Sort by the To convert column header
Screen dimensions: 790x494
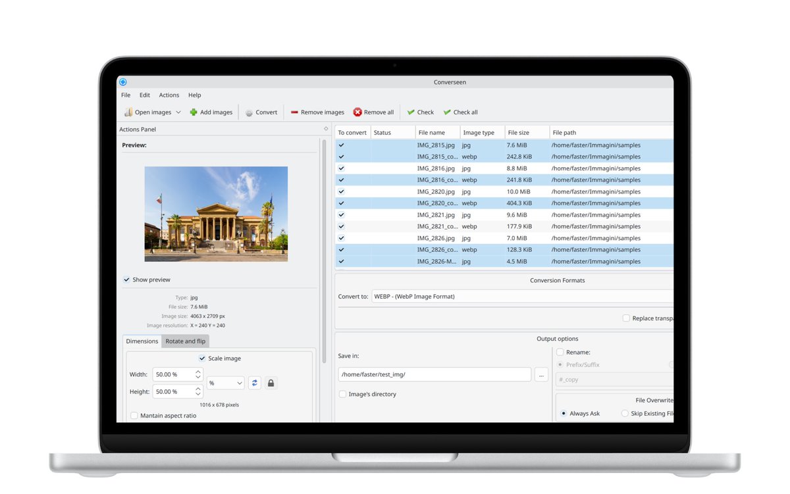tap(353, 133)
